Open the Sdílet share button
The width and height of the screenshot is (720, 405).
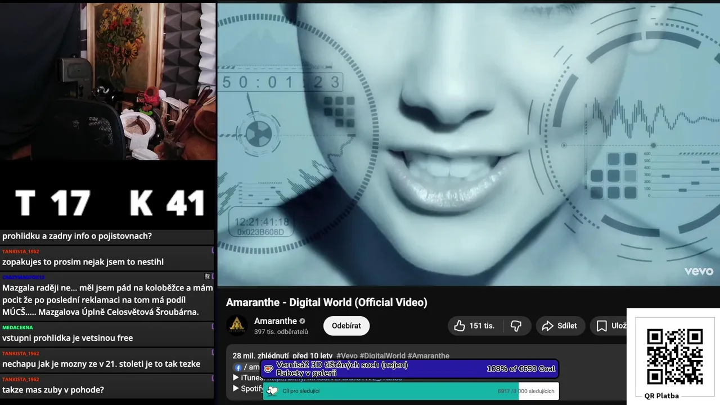(x=560, y=326)
